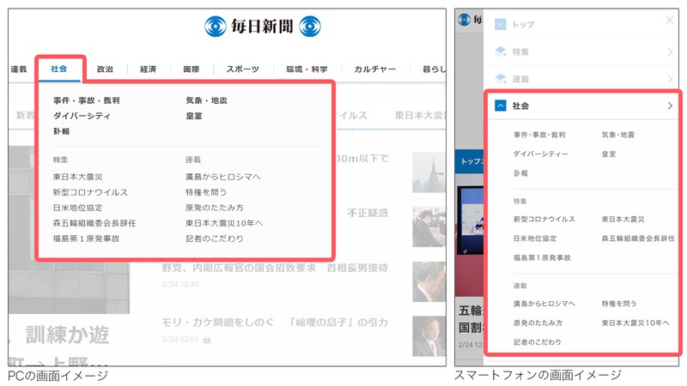Select 気象・地震 in PC dropdown
This screenshot has width=687, height=386.
tap(206, 100)
